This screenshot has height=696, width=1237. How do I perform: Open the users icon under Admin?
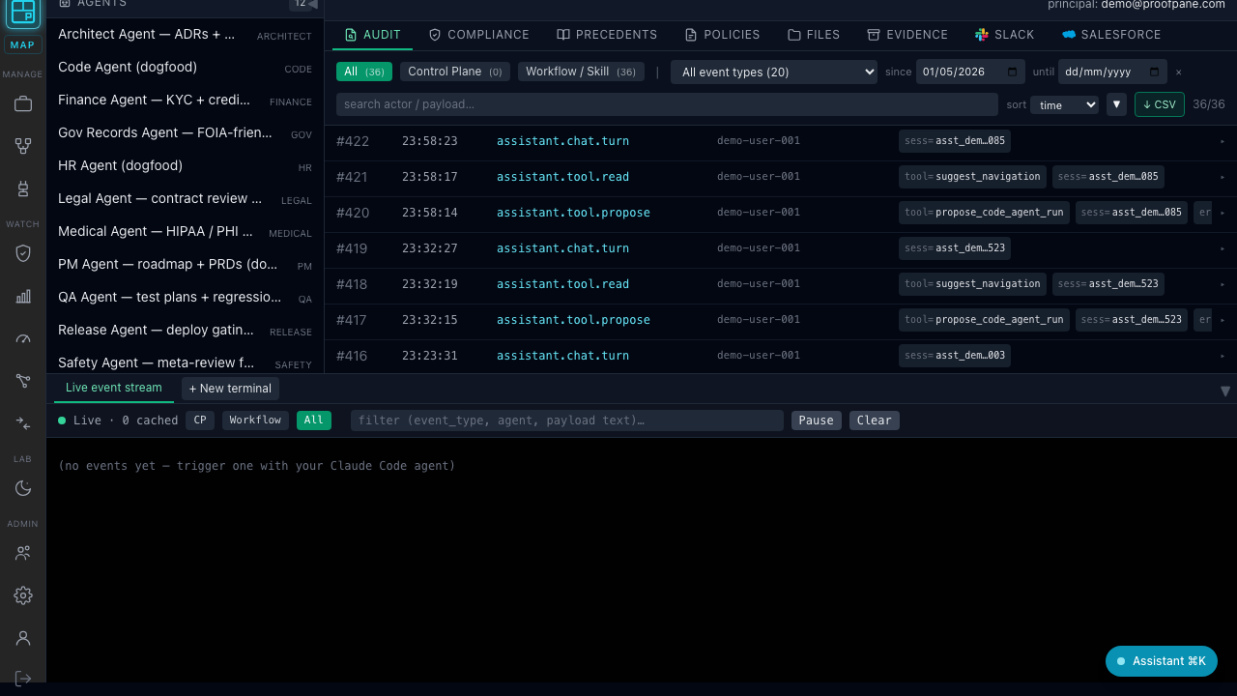(x=23, y=553)
